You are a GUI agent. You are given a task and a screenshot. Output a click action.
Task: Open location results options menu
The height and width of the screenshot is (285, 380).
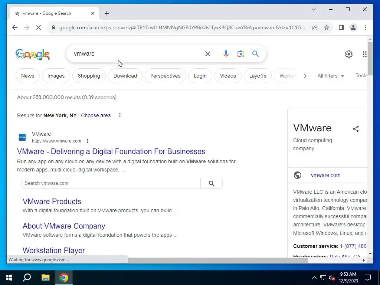click(x=120, y=115)
